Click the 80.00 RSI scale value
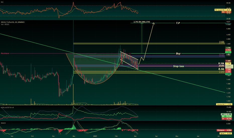The height and width of the screenshot is (138, 234). (228, 3)
